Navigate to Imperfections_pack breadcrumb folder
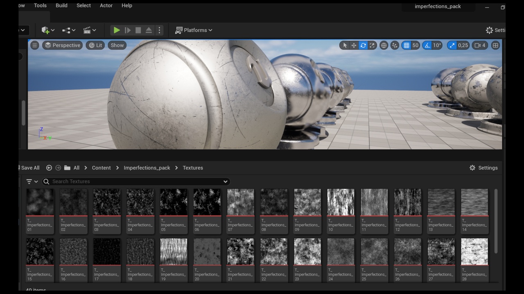This screenshot has height=294, width=524. [147, 168]
